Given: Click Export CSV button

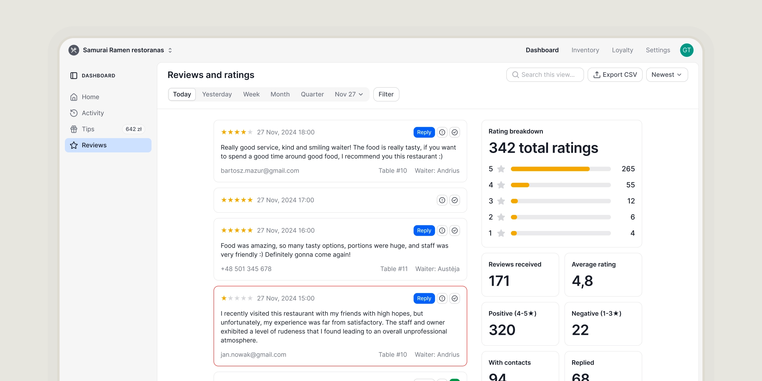Looking at the screenshot, I should pyautogui.click(x=615, y=75).
